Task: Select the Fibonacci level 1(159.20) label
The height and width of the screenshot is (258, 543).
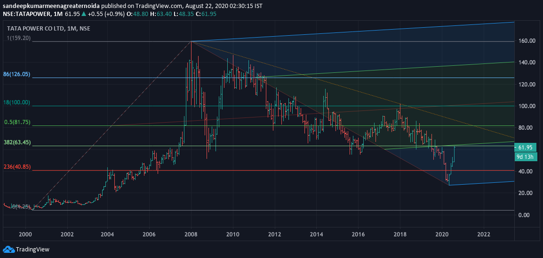Action: pyautogui.click(x=19, y=39)
